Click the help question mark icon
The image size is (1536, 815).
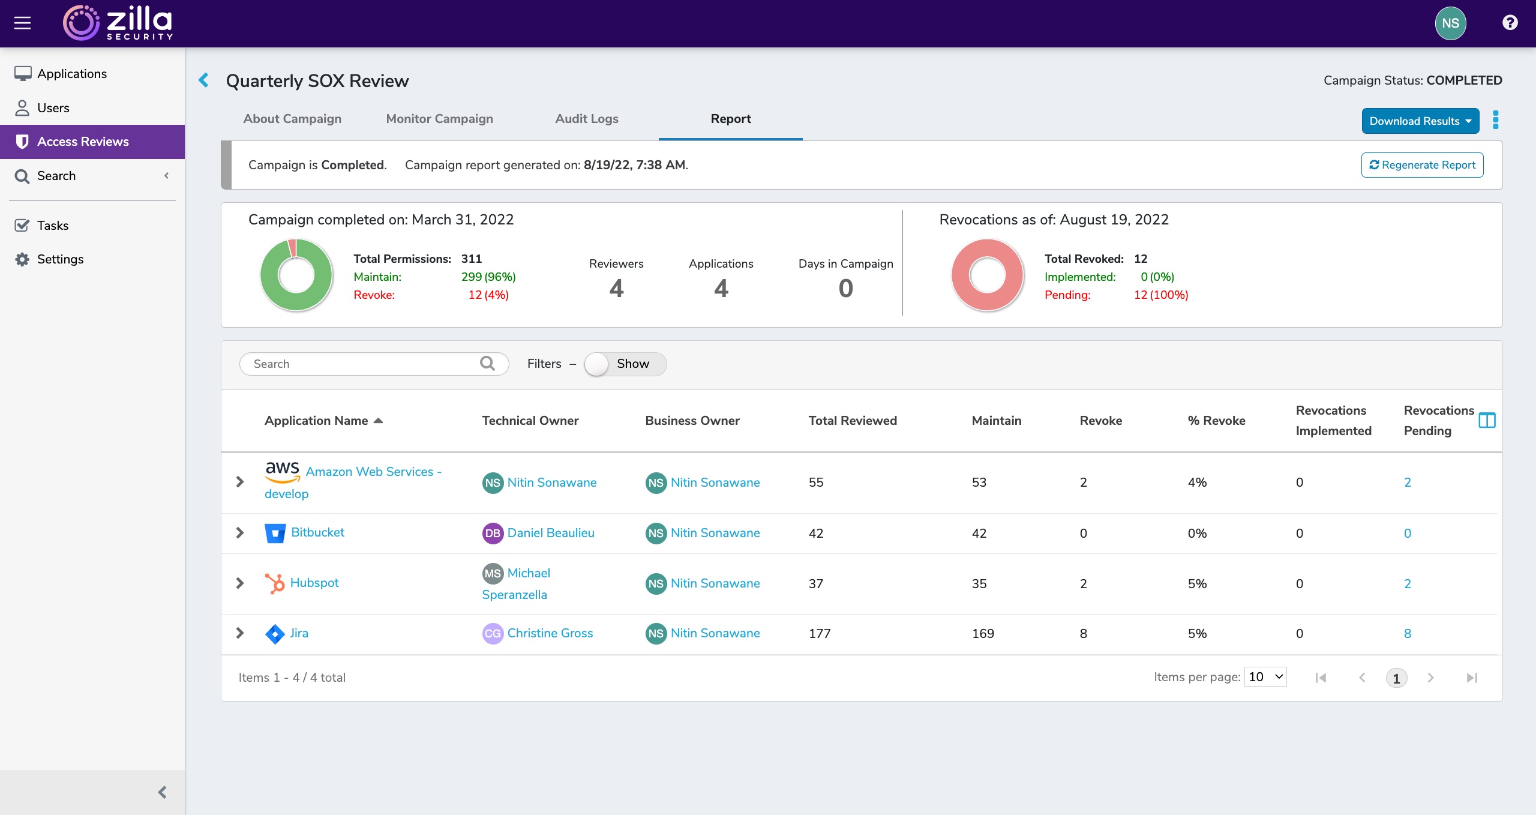pos(1510,23)
